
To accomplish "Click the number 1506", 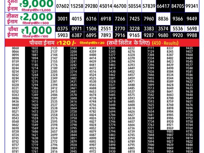I will tap(91, 29).
